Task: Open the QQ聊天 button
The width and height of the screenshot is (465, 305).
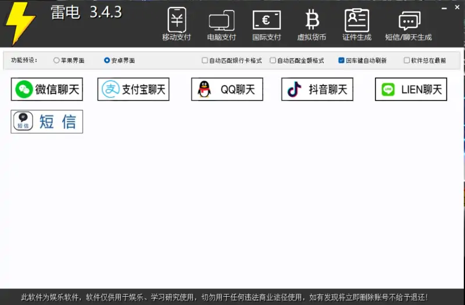Action: (x=227, y=89)
